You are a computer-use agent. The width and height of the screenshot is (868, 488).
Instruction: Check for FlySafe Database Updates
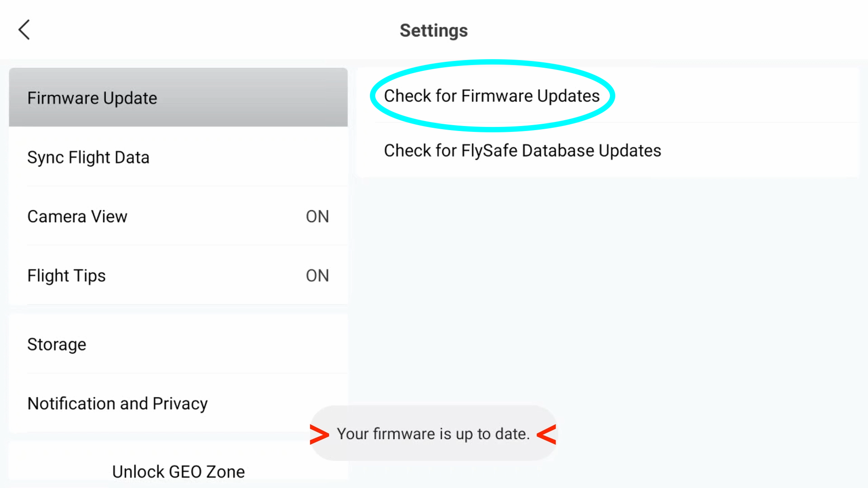[x=608, y=150]
